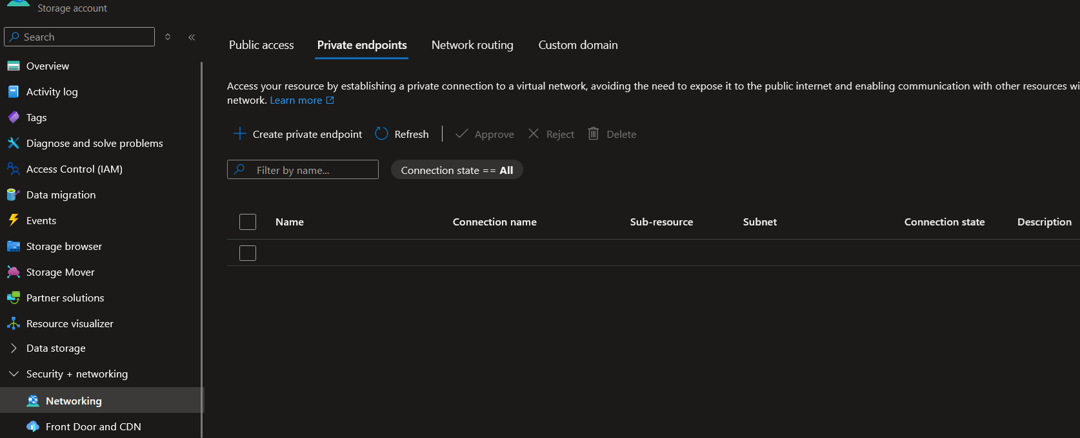Image resolution: width=1080 pixels, height=438 pixels.
Task: Click the Partner solutions icon
Action: pyautogui.click(x=14, y=298)
